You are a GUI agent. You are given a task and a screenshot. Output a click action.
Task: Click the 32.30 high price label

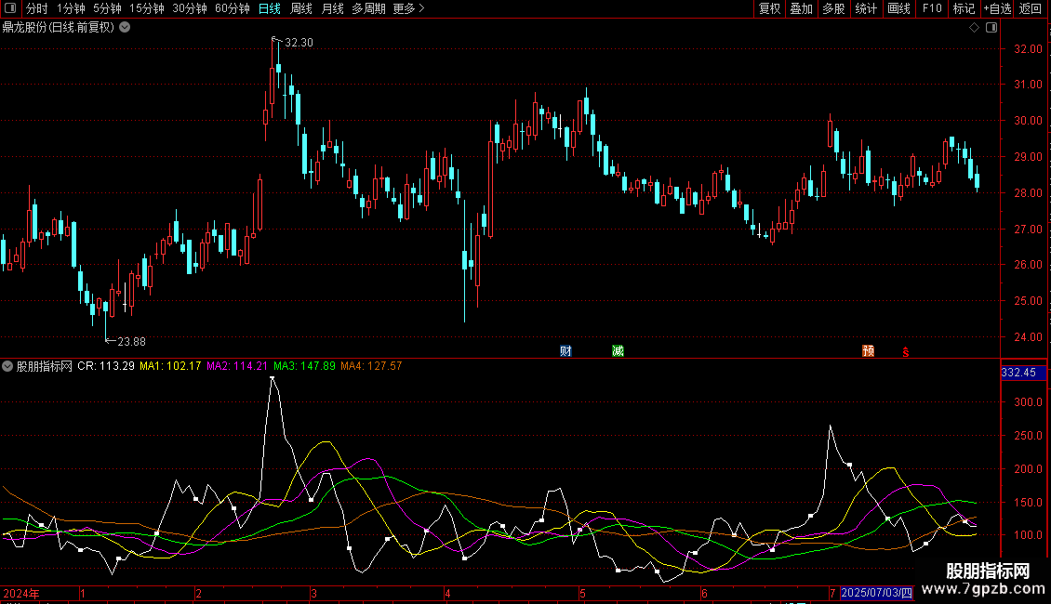299,43
